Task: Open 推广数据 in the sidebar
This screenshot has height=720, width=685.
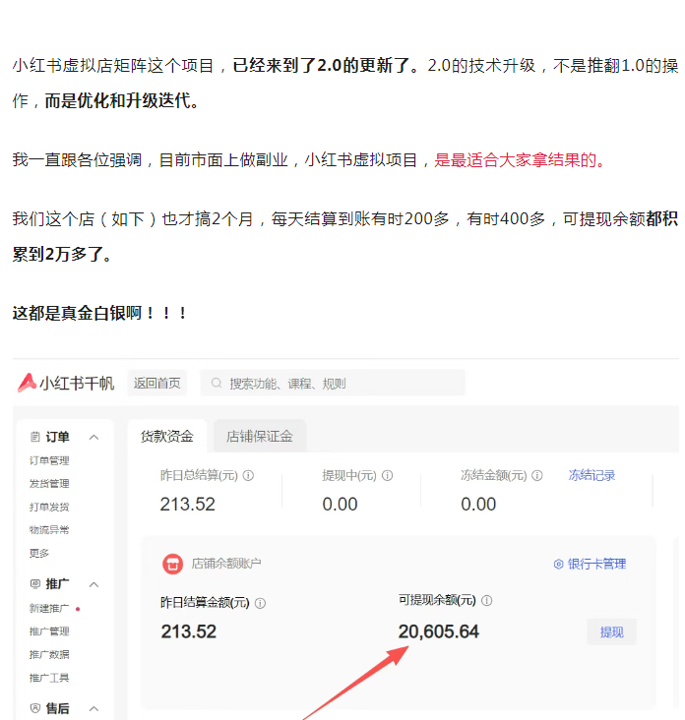Action: point(49,654)
